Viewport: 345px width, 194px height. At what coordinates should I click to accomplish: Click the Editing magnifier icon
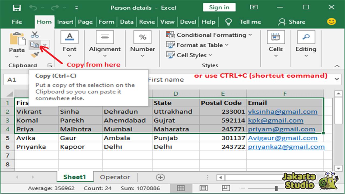[x=306, y=37]
